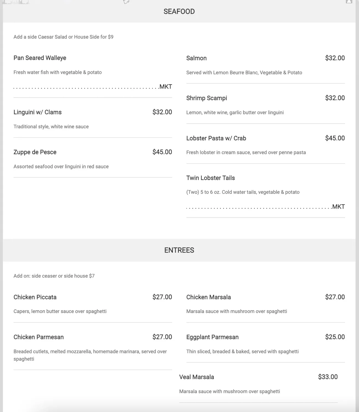Open the Veal Marsala entree

(x=196, y=377)
